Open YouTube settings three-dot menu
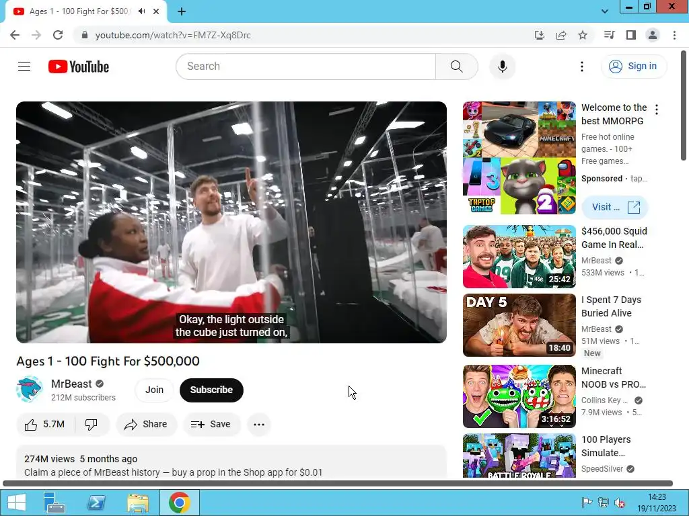 [x=582, y=67]
